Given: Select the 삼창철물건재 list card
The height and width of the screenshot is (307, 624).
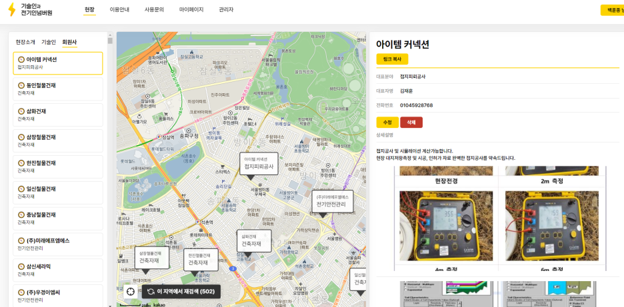Looking at the screenshot, I should (58, 141).
